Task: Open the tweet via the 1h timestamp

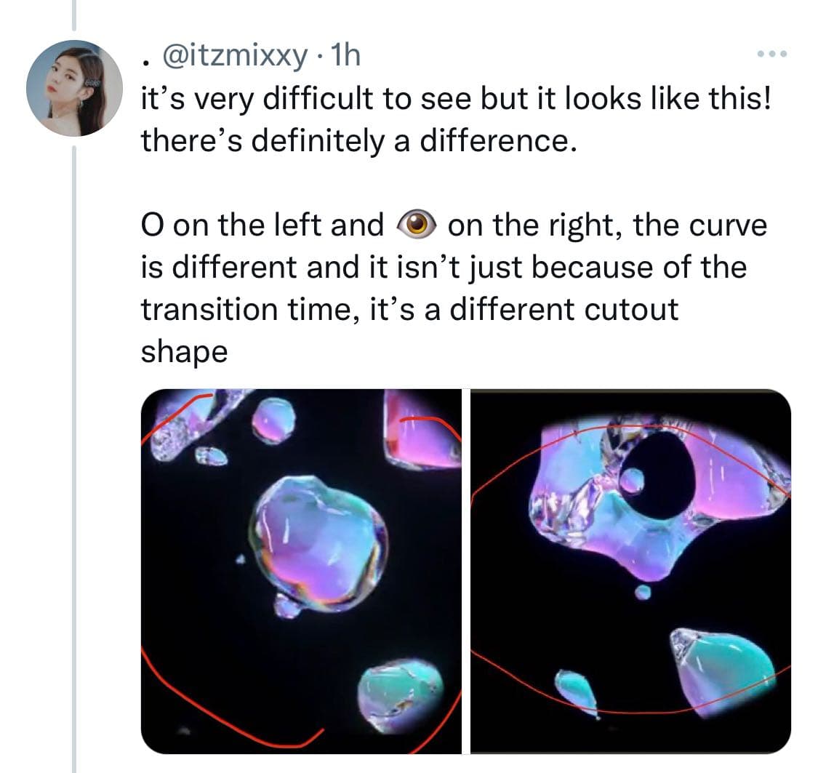Action: [x=346, y=55]
